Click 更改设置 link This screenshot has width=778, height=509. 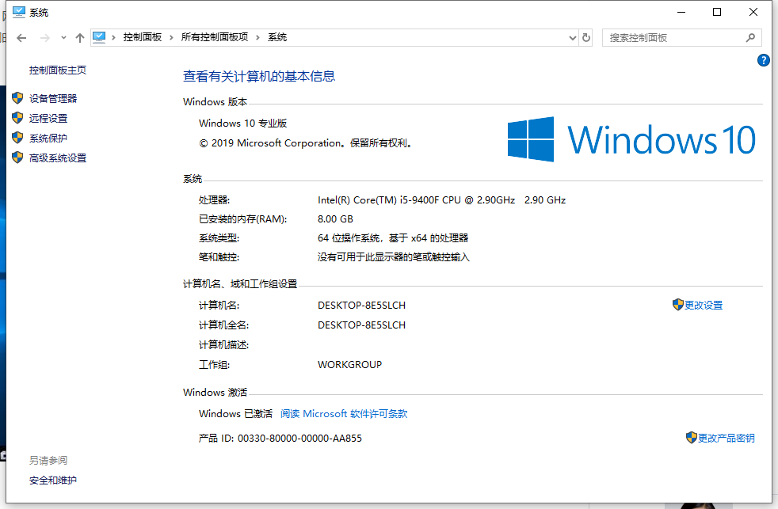tap(704, 306)
